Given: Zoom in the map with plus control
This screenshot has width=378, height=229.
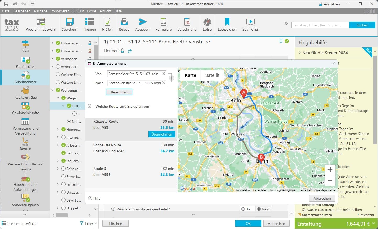Looking at the screenshot, I should click(330, 170).
